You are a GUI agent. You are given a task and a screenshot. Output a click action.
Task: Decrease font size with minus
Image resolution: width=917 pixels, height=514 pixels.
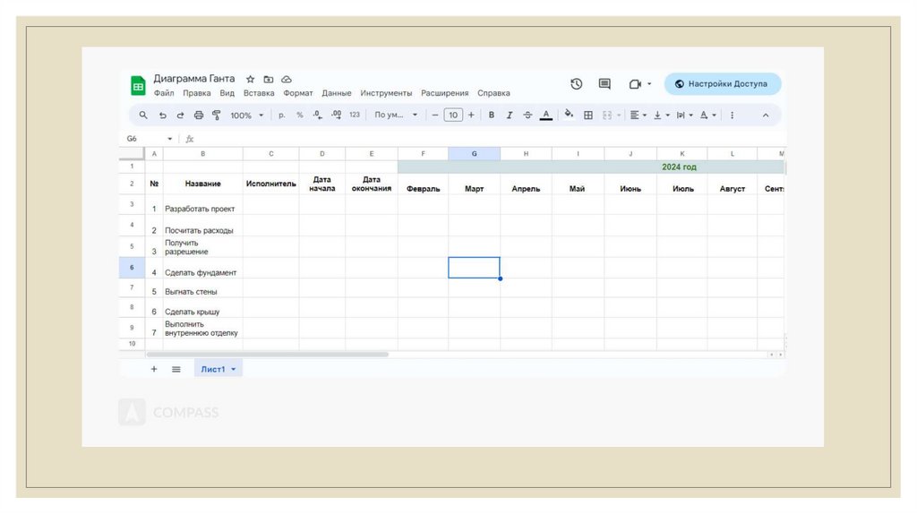[435, 116]
